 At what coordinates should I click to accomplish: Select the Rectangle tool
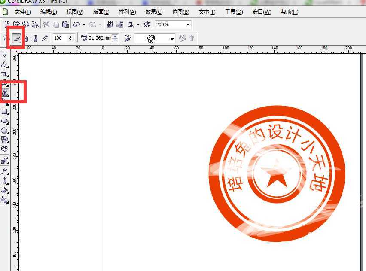pyautogui.click(x=5, y=112)
